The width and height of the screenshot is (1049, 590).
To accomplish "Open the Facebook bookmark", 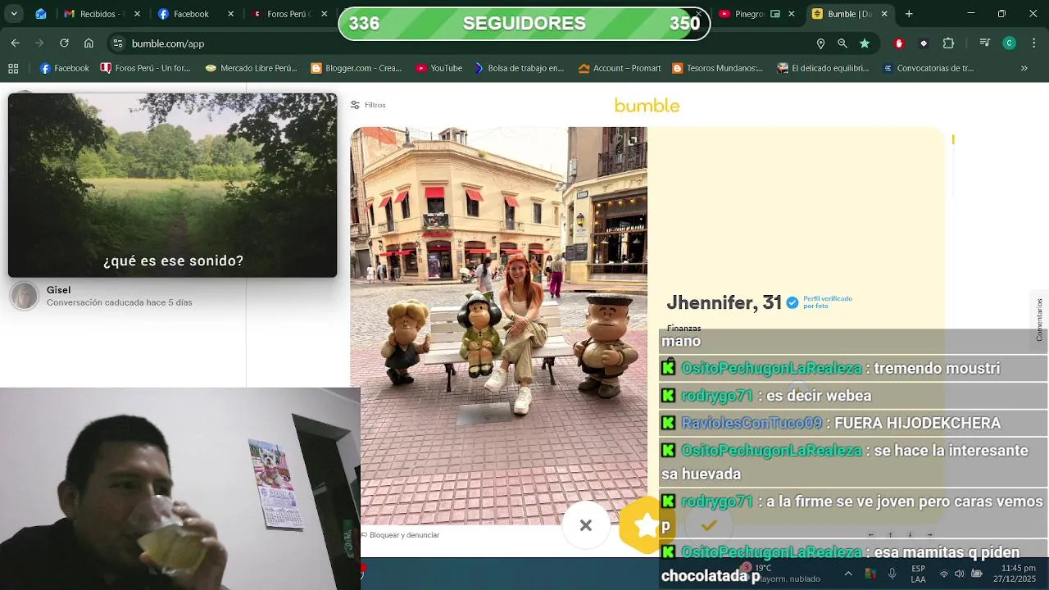I will coord(65,69).
